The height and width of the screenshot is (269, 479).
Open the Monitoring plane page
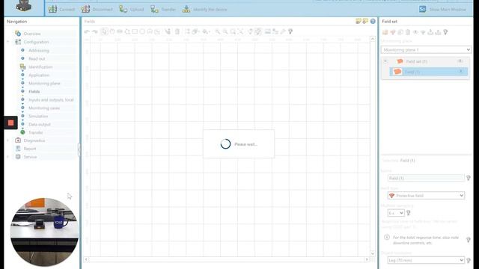point(44,83)
